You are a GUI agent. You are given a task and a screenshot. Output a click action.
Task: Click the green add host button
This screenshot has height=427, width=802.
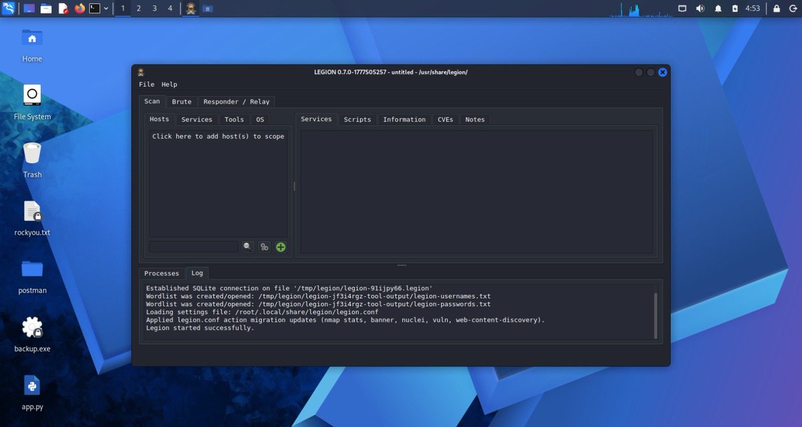click(x=281, y=247)
